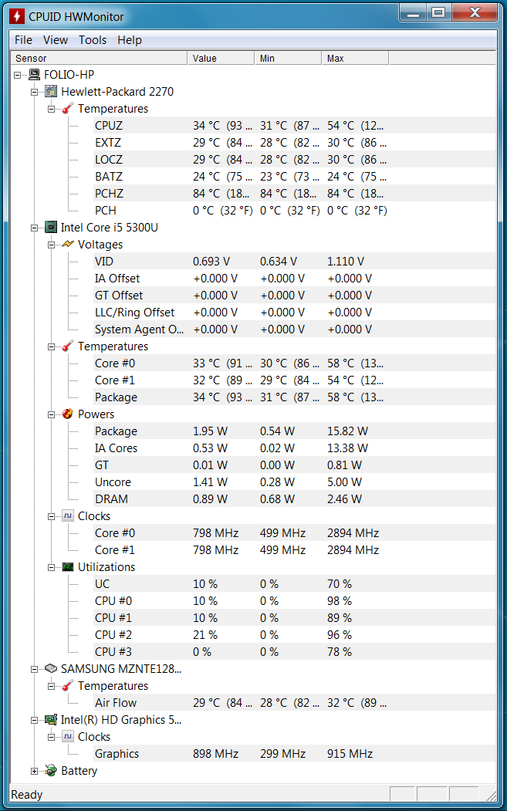Click the Sensor column header
This screenshot has height=811, width=507.
[99, 59]
